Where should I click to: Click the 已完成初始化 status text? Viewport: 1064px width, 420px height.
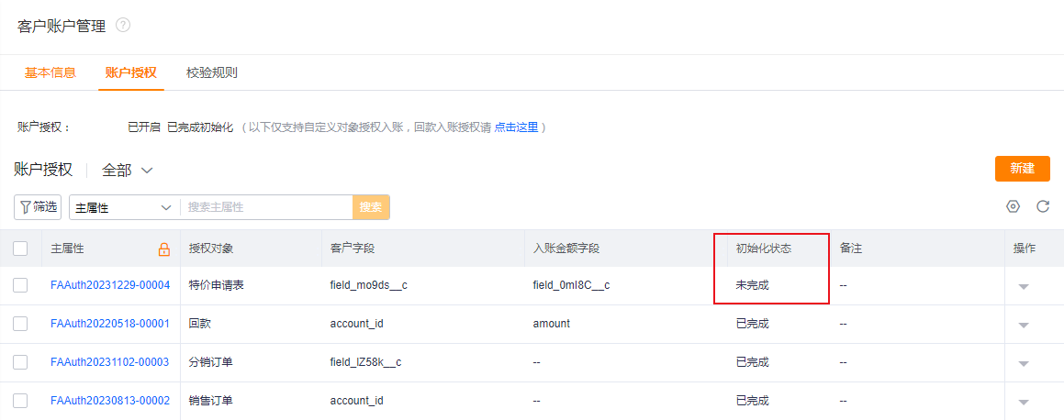(200, 127)
